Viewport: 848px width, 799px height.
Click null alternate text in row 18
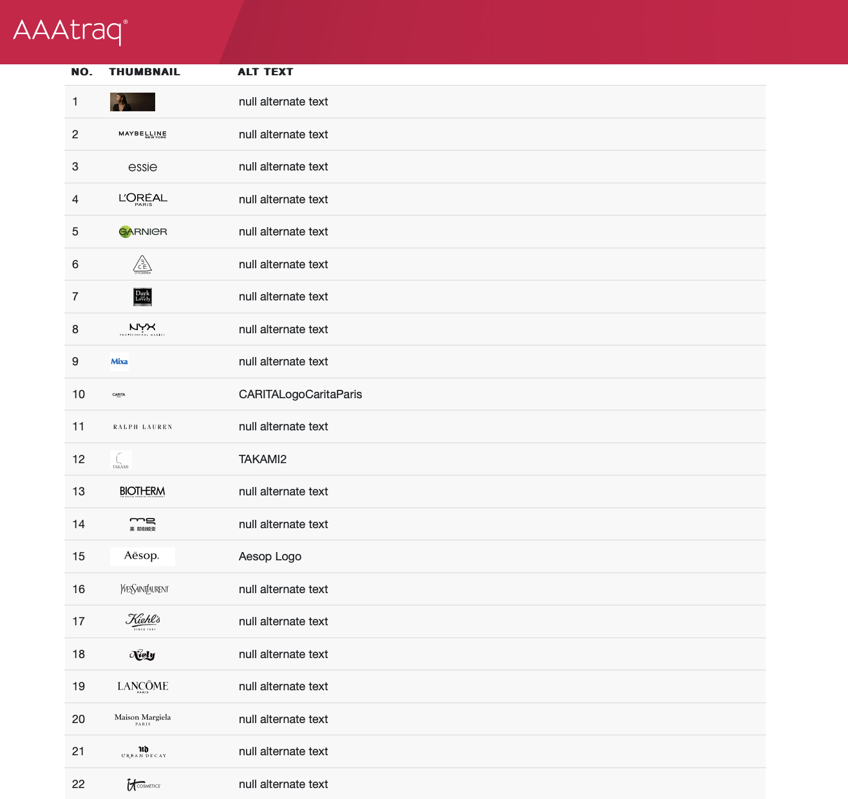(x=283, y=654)
